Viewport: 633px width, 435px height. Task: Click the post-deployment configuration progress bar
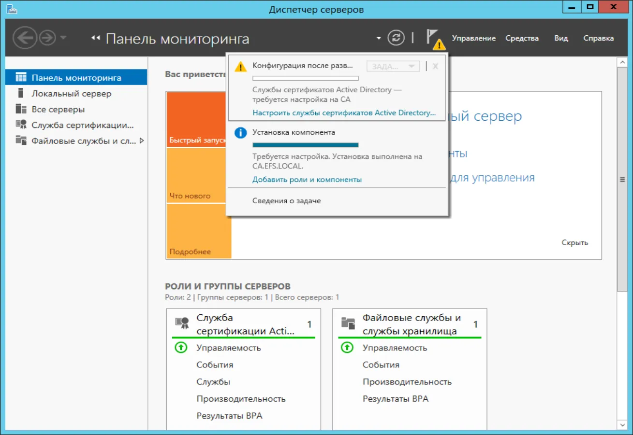click(x=306, y=78)
